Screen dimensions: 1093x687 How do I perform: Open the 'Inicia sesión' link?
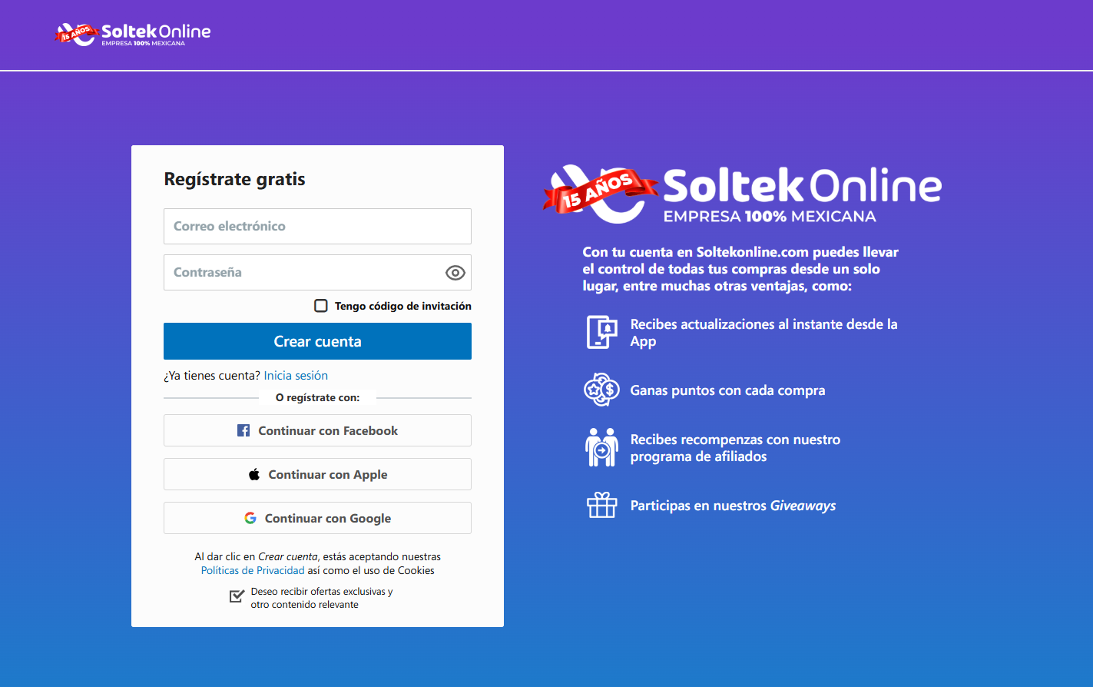click(296, 375)
